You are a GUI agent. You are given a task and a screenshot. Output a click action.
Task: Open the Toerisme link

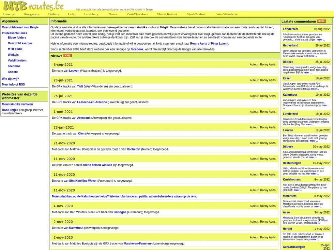pyautogui.click(x=14, y=66)
